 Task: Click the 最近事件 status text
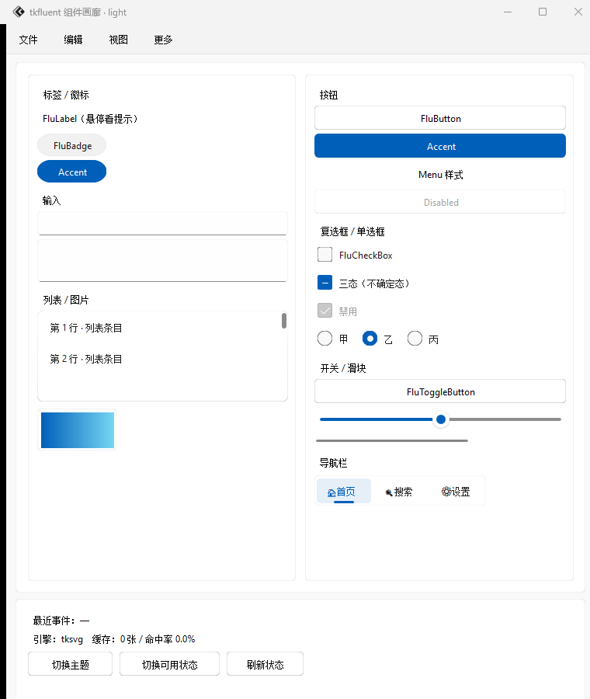coord(61,620)
